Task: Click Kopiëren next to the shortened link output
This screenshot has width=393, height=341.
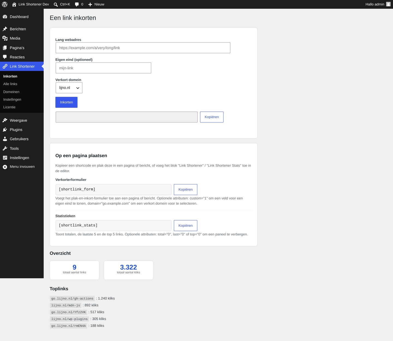Action: point(212,117)
